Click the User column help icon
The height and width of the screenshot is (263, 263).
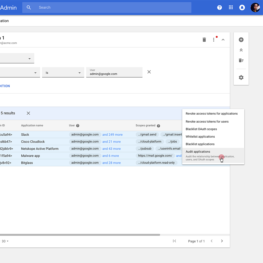(78, 126)
